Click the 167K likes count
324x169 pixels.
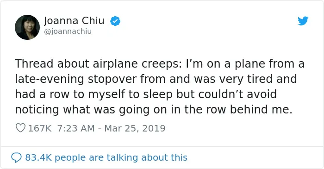(x=40, y=128)
